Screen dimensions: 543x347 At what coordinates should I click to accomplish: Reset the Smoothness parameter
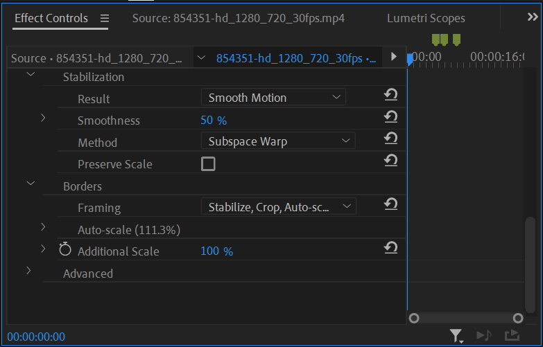pyautogui.click(x=390, y=117)
